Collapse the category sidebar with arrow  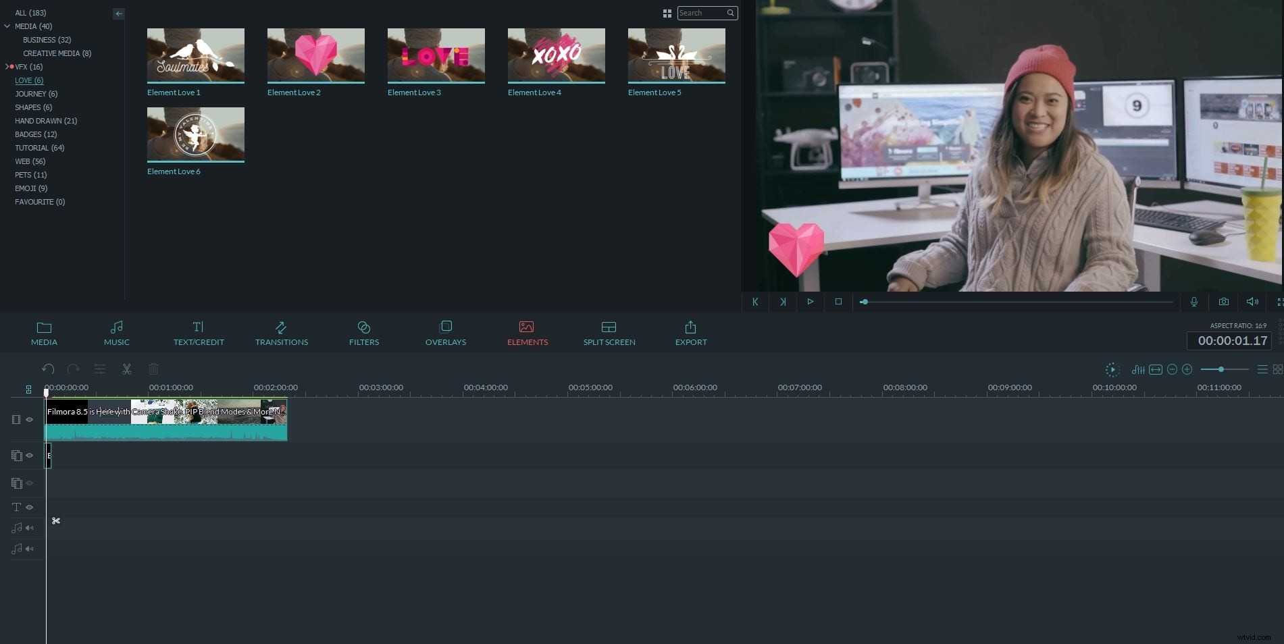(119, 14)
